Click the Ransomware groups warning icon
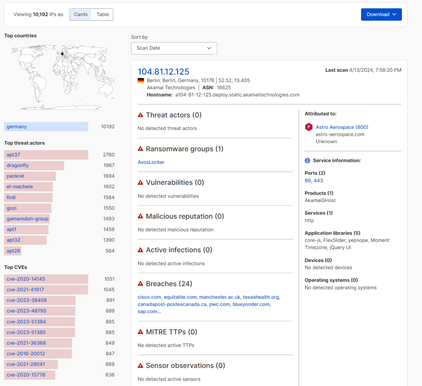 coord(141,149)
